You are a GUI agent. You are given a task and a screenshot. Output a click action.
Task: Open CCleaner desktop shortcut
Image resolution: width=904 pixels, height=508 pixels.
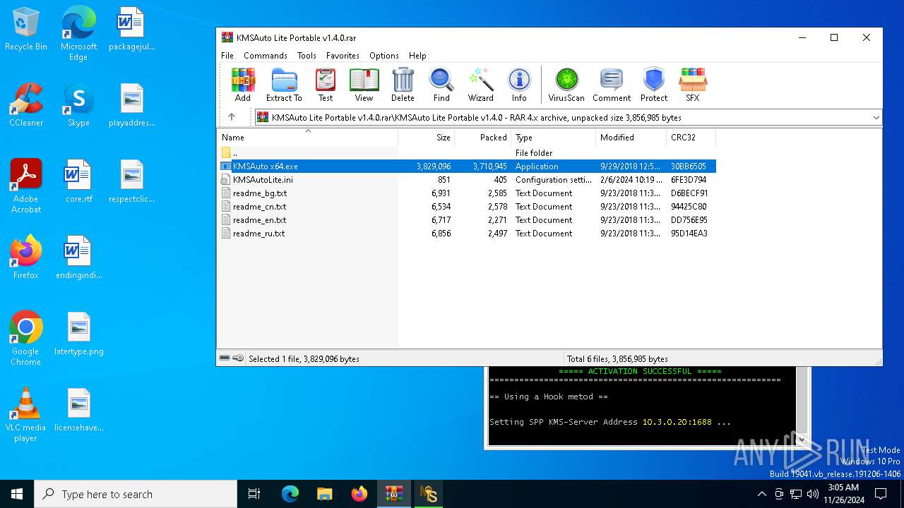[26, 106]
